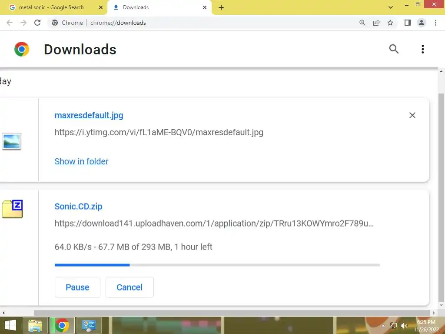Screen dimensions: 445x334
Task: Click the horizontal scrollbar thumb
Action: 232,313
